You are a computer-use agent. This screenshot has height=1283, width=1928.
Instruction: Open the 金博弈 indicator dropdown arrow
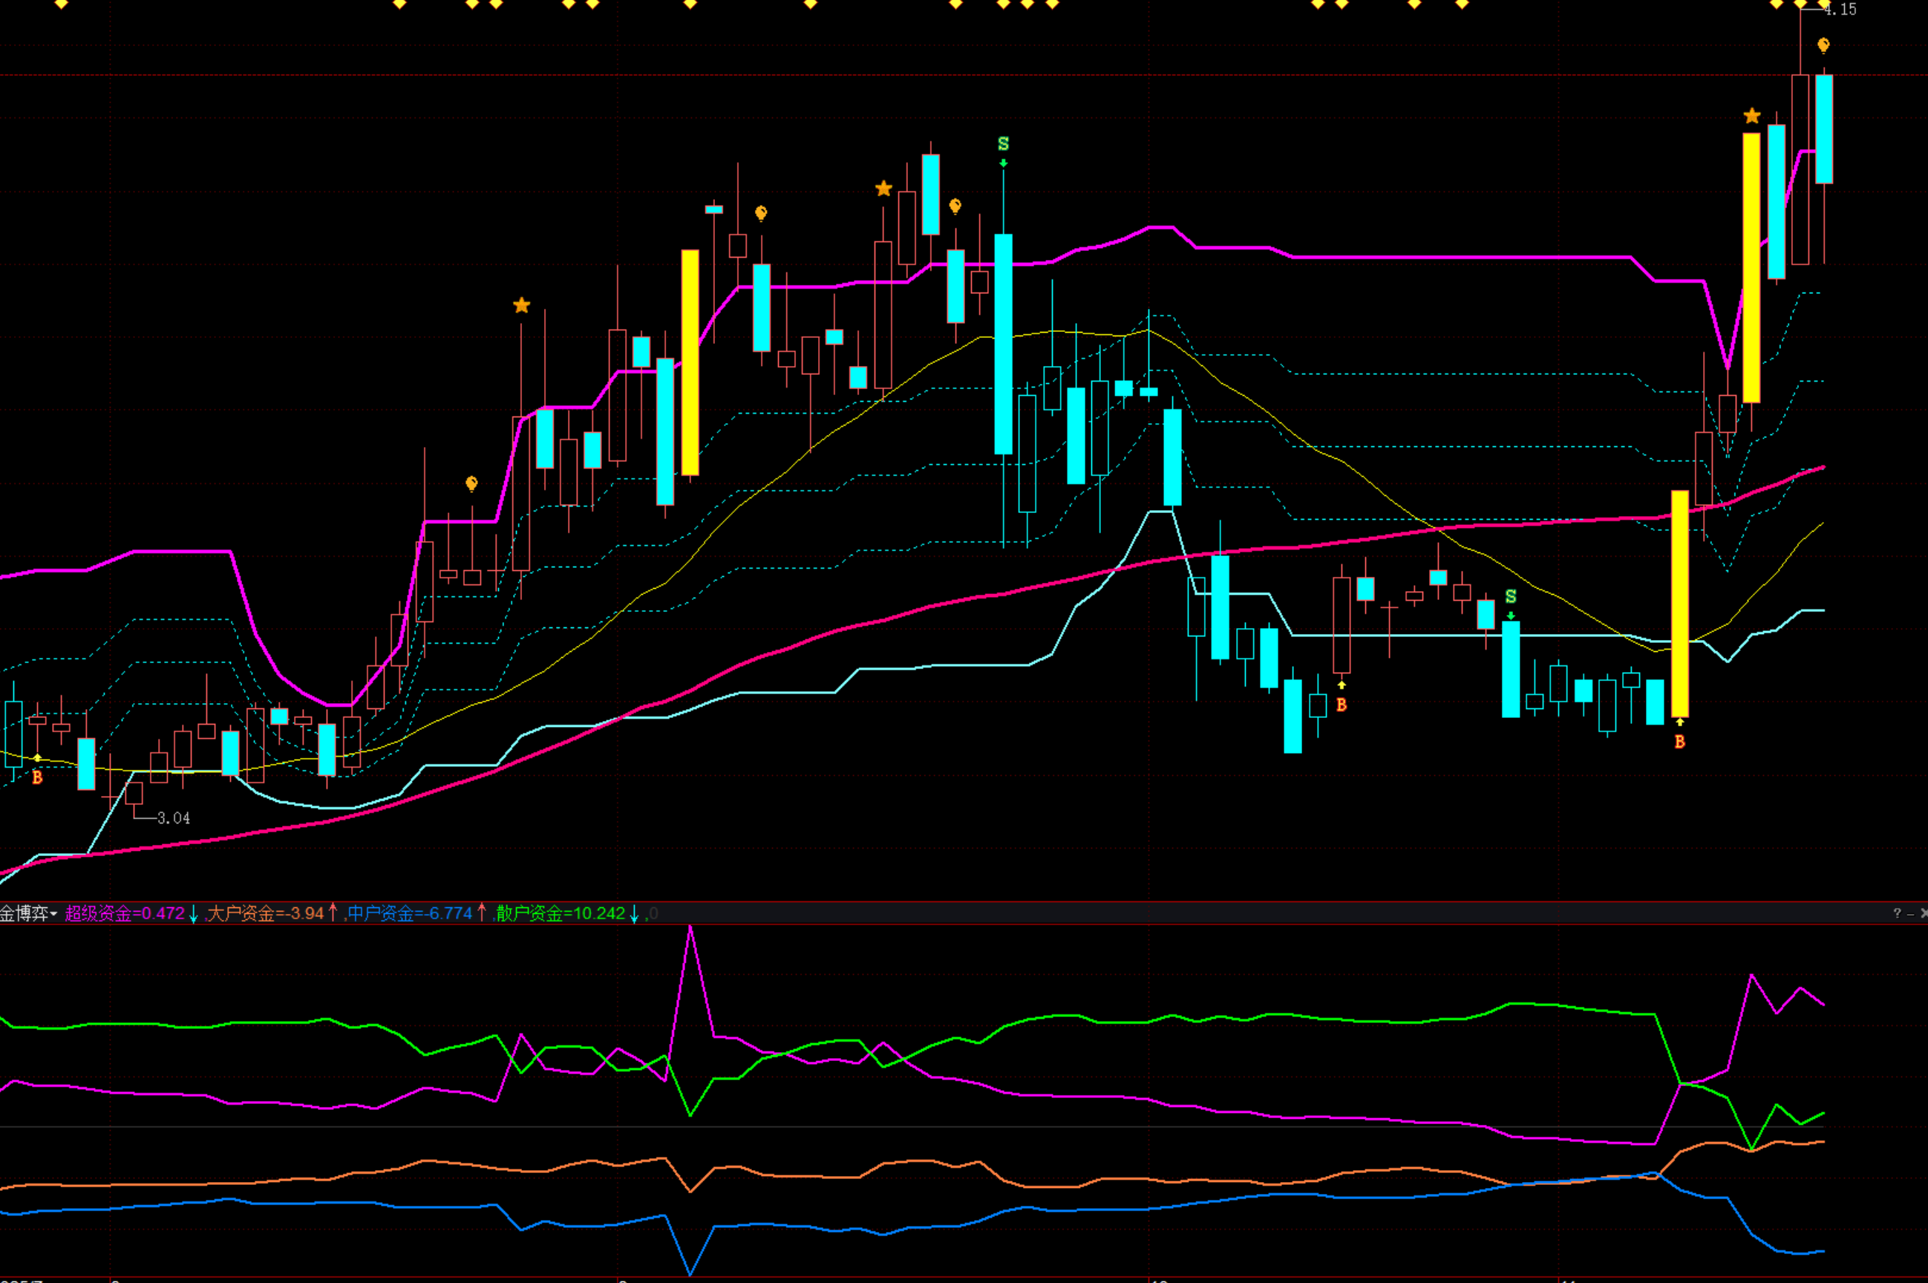[x=53, y=914]
